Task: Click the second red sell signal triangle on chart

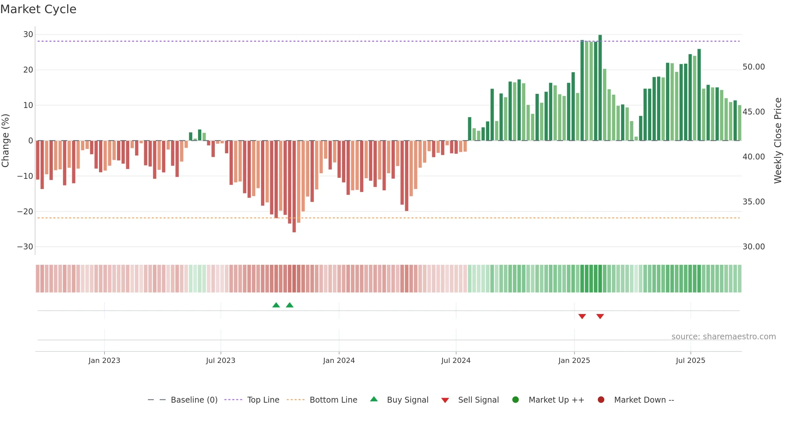Action: (600, 316)
